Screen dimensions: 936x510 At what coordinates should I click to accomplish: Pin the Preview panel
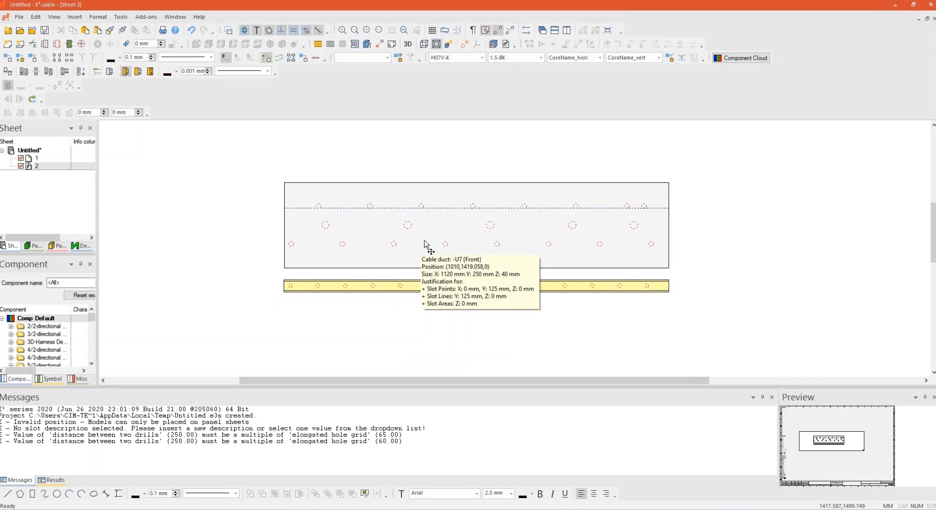pyautogui.click(x=925, y=397)
